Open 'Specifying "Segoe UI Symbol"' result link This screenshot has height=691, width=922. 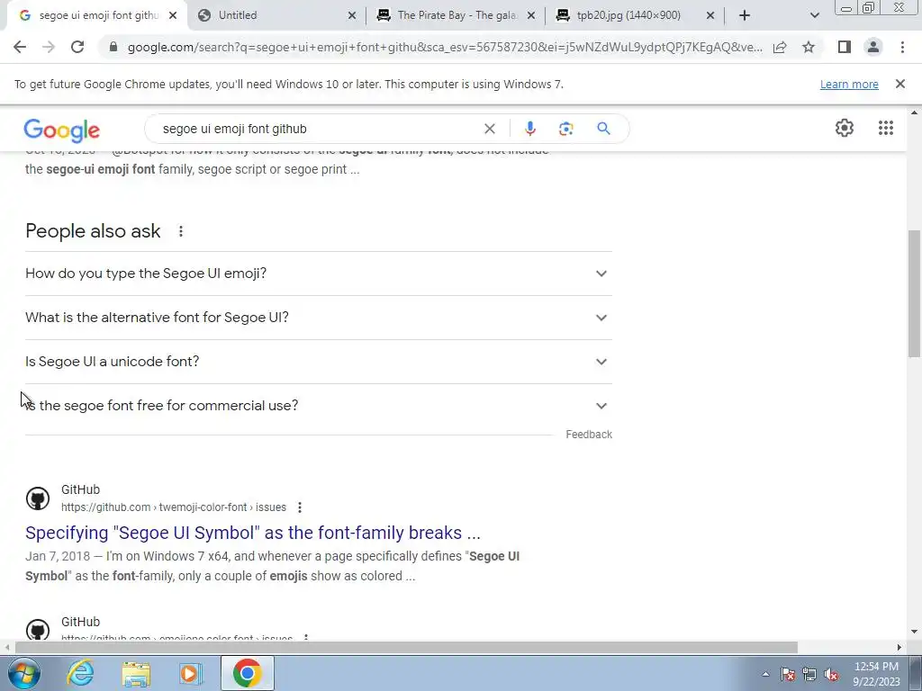click(x=253, y=533)
